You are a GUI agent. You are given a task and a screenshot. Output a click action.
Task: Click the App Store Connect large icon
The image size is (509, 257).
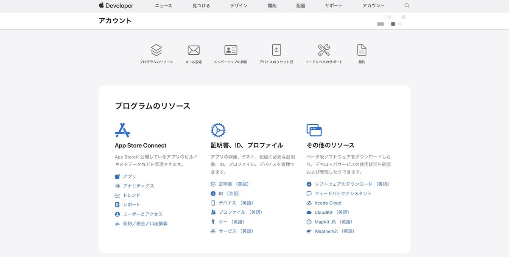[x=123, y=130]
